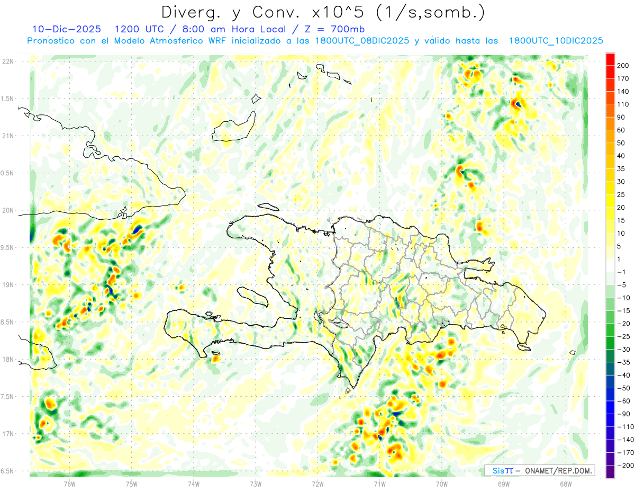Click the '-40' value on the color scale
635x491 pixels.
pyautogui.click(x=623, y=375)
